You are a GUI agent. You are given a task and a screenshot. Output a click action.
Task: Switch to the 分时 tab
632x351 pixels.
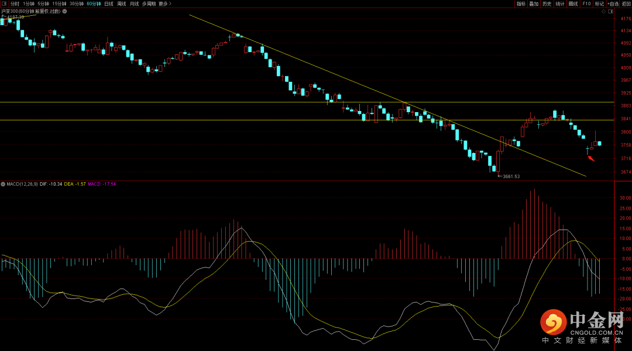click(15, 4)
